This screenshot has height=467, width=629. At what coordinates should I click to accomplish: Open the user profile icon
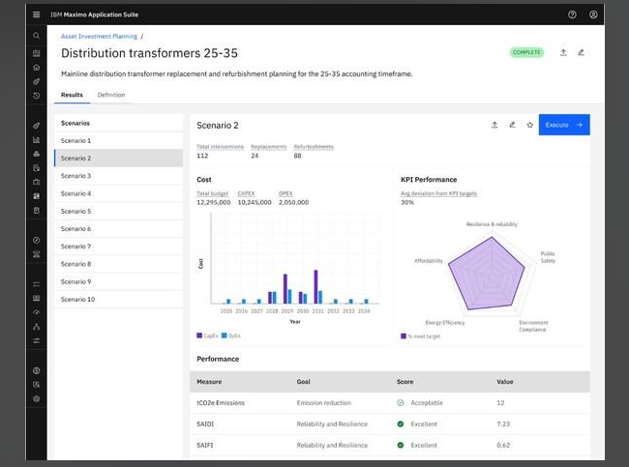[593, 15]
